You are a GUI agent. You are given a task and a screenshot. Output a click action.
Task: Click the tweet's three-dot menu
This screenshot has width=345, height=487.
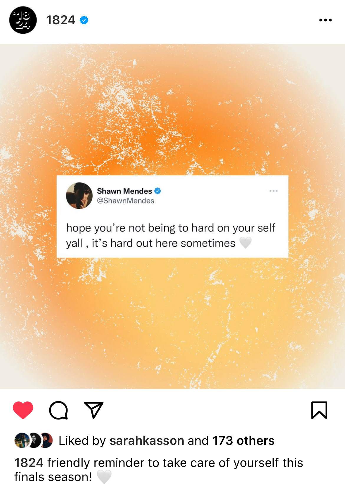274,191
